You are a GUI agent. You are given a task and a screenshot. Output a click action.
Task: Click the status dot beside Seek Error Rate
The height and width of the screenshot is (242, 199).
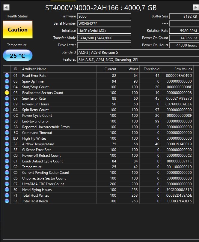click(7, 98)
